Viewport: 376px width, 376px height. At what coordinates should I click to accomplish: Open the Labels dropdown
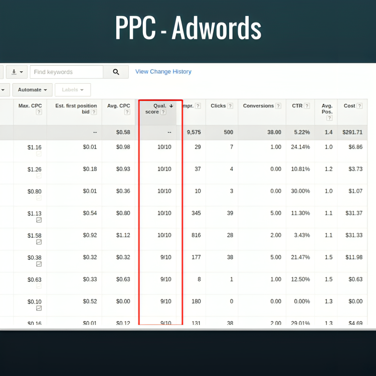pos(73,90)
